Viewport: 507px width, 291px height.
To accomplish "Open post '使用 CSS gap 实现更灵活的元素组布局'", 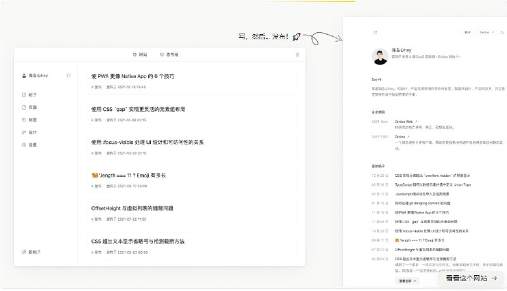I will [191, 114].
